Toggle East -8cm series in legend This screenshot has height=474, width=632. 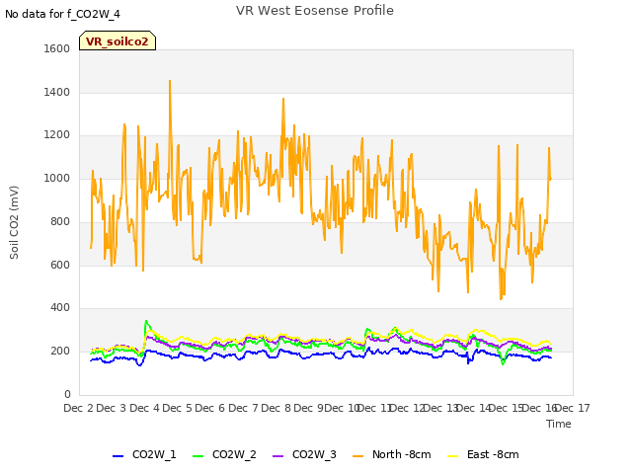coord(483,454)
